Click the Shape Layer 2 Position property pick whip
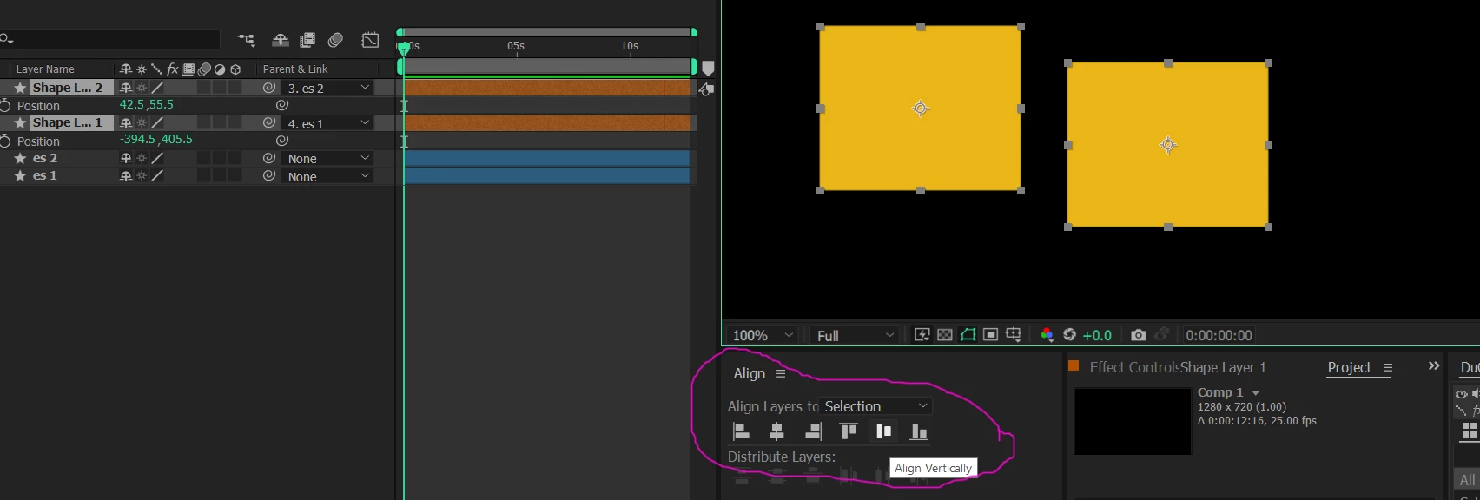The width and height of the screenshot is (1480, 500). [282, 105]
